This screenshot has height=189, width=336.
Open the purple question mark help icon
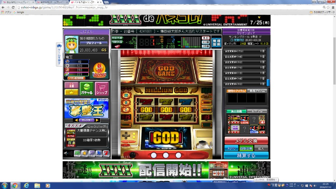tap(92, 153)
